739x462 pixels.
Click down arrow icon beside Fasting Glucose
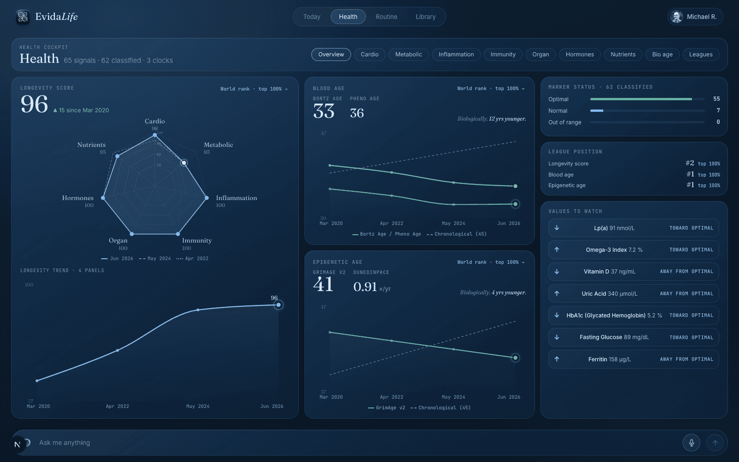[557, 337]
